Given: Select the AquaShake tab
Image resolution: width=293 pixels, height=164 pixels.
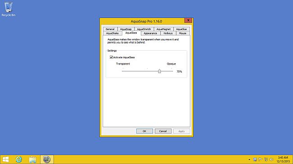Looking at the screenshot, I should point(113,33).
